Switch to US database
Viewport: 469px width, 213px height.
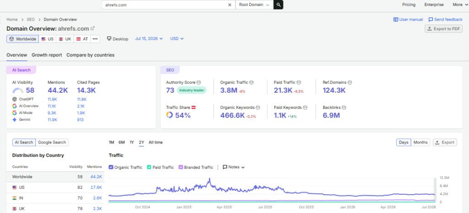47,39
